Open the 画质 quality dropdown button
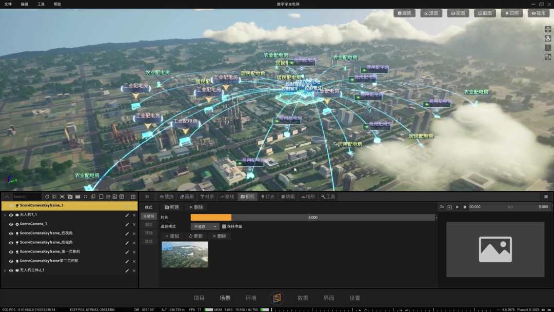Screen dimensions: 554x312 (405, 13)
